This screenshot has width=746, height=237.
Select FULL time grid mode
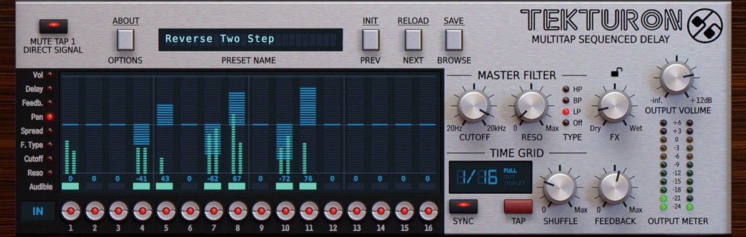click(510, 170)
